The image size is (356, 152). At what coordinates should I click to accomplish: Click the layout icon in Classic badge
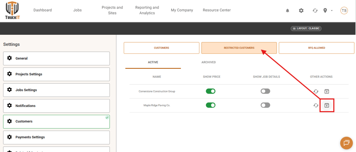click(294, 29)
